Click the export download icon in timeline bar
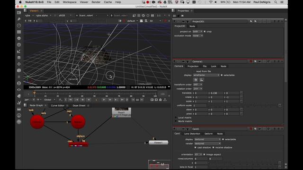Screen dimensions: 303x170 [165, 100]
